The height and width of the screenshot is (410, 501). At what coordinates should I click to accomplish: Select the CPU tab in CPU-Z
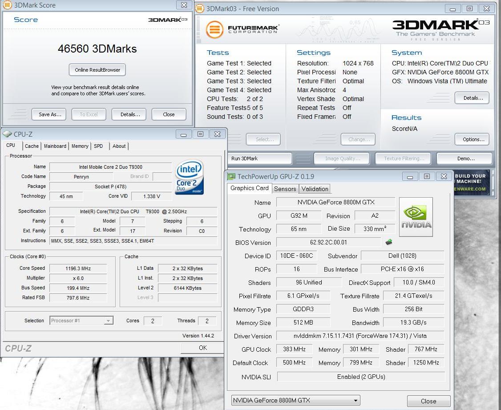tap(11, 145)
